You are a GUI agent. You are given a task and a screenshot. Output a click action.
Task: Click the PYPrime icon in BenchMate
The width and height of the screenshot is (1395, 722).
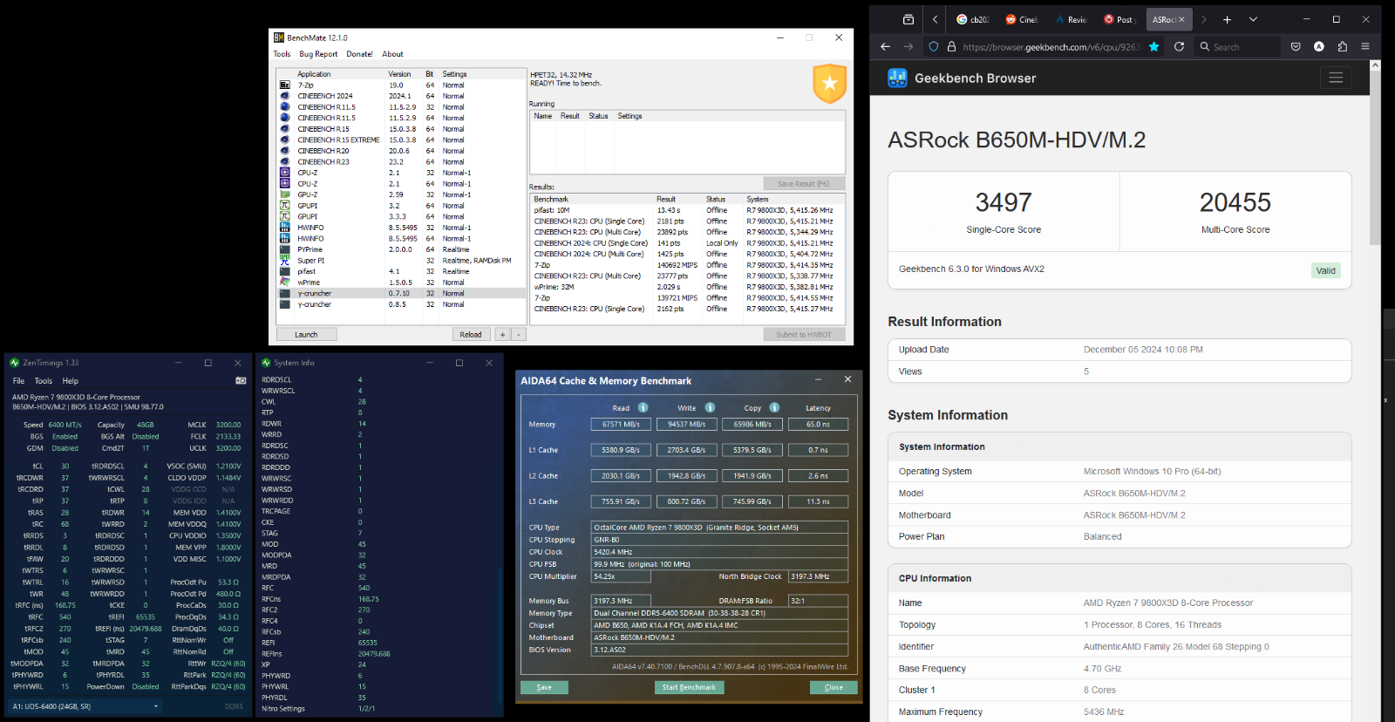tap(284, 249)
